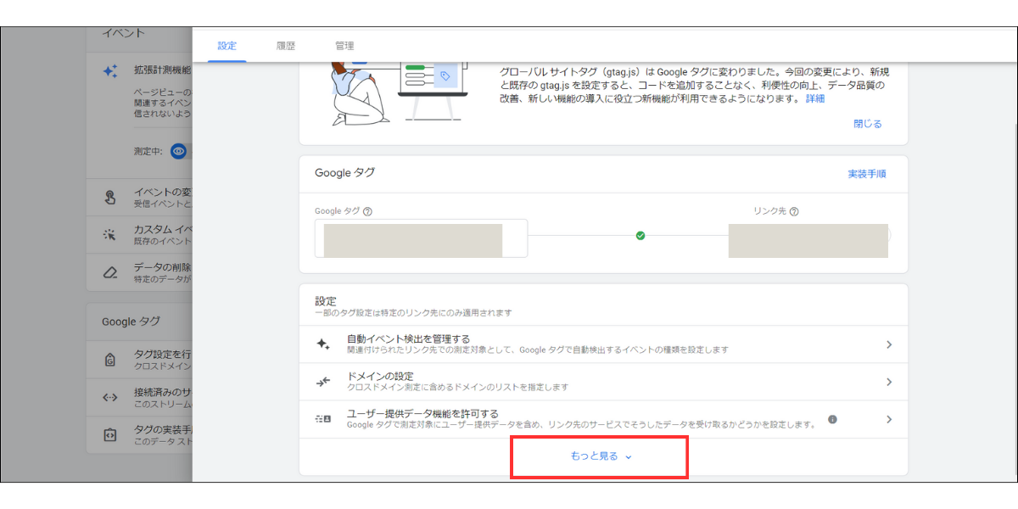Click the info icon on ユーザー提供データ row
The height and width of the screenshot is (509, 1018).
coord(833,419)
